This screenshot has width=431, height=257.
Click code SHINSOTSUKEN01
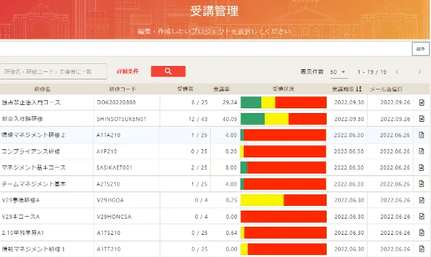(121, 119)
